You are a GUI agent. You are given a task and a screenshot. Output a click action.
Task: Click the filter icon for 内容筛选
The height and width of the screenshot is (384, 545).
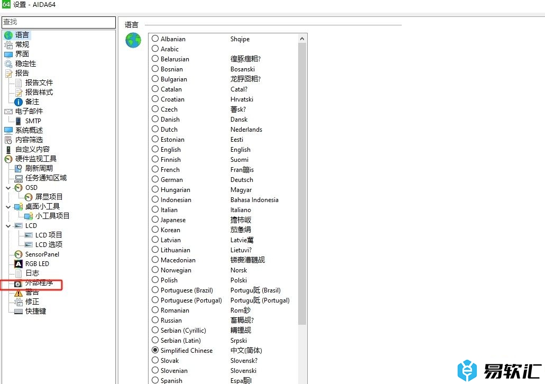coord(8,140)
